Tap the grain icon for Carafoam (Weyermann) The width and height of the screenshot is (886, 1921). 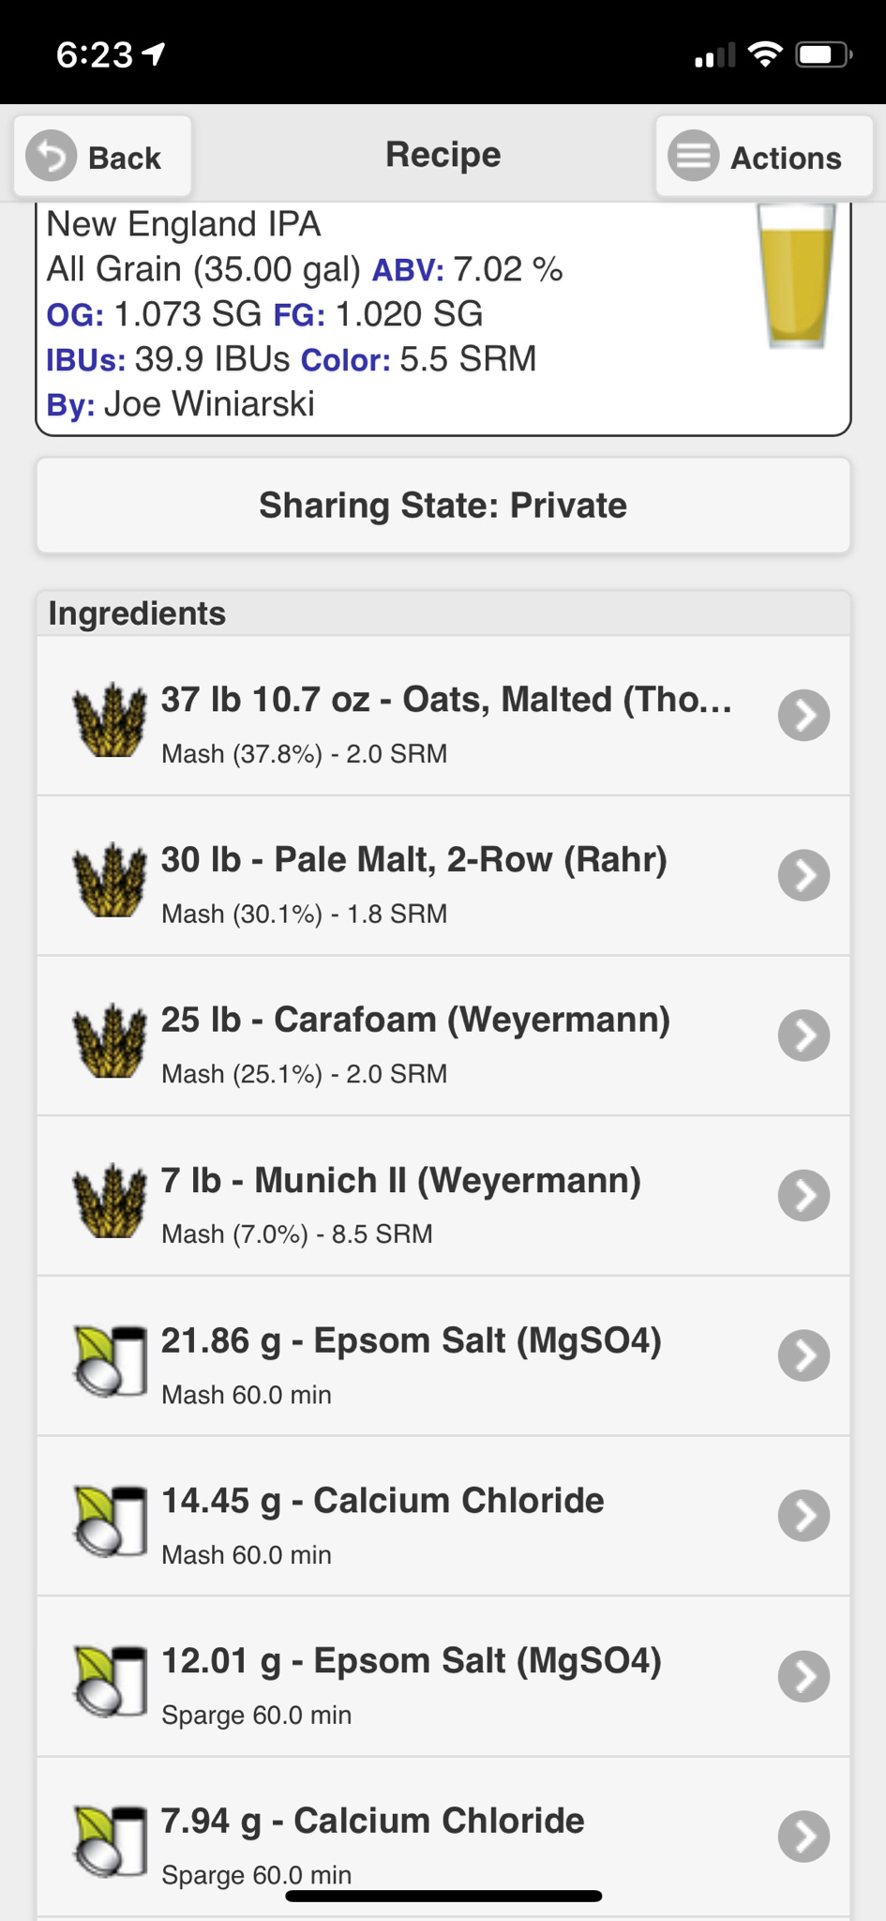click(x=110, y=1039)
